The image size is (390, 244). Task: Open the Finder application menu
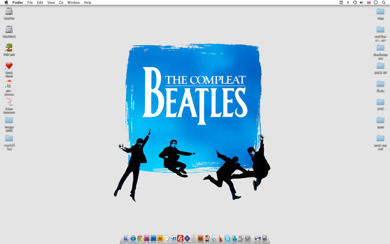coord(18,2)
